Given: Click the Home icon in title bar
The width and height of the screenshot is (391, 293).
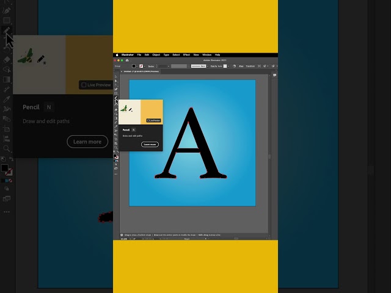Looking at the screenshot, I should [127, 60].
